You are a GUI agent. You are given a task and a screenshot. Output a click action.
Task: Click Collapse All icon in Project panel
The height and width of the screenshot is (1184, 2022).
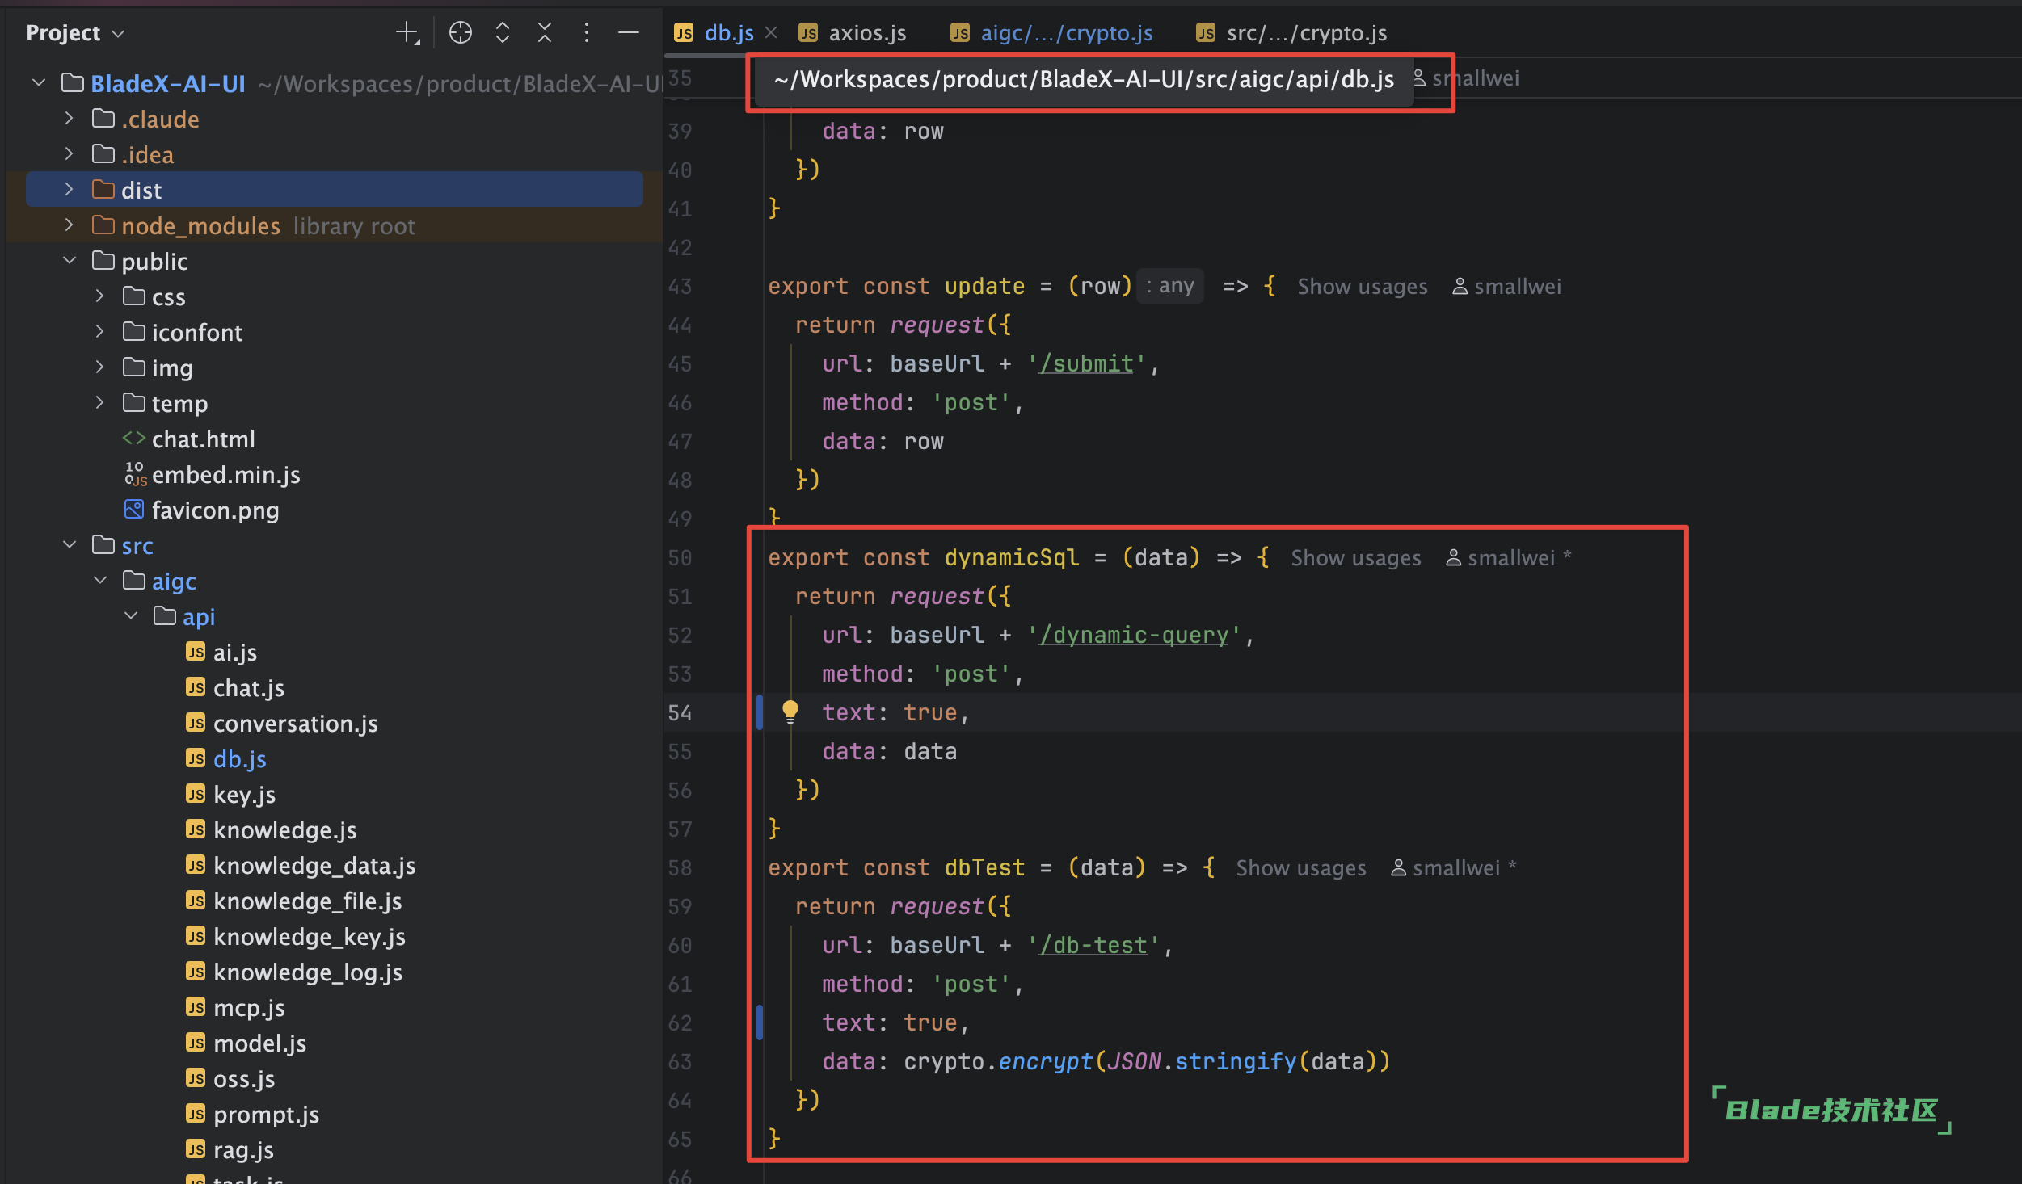[x=545, y=33]
